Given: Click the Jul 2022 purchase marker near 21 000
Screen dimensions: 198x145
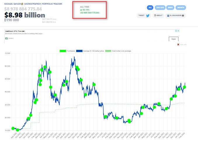Looking at the screenshot, I should (105, 116).
